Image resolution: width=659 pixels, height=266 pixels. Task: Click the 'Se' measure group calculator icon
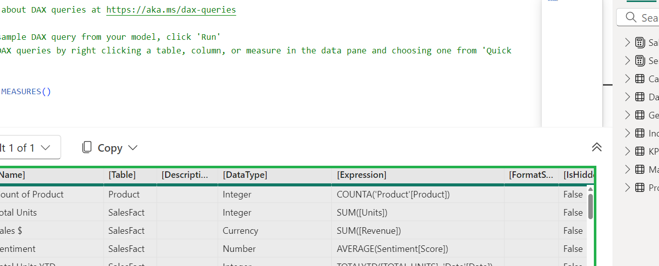click(x=640, y=60)
